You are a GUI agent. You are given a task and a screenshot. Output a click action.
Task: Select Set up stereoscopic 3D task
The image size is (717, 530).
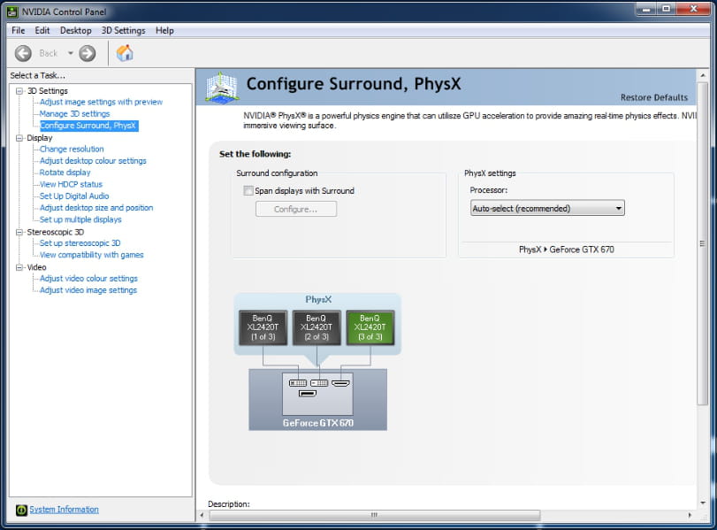[80, 243]
